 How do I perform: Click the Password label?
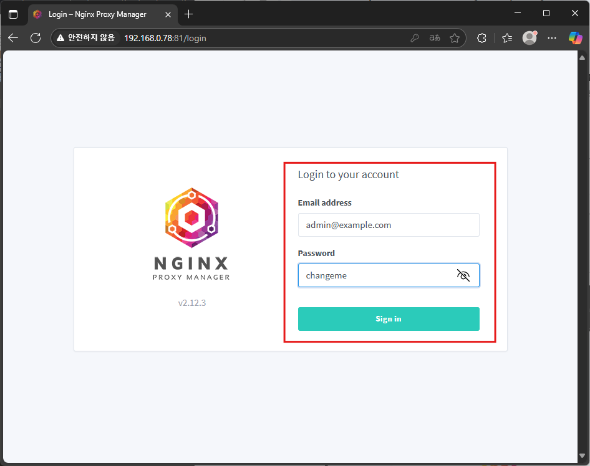(316, 254)
